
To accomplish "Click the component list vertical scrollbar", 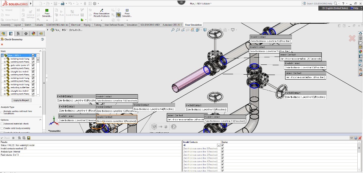I will 38,75.
